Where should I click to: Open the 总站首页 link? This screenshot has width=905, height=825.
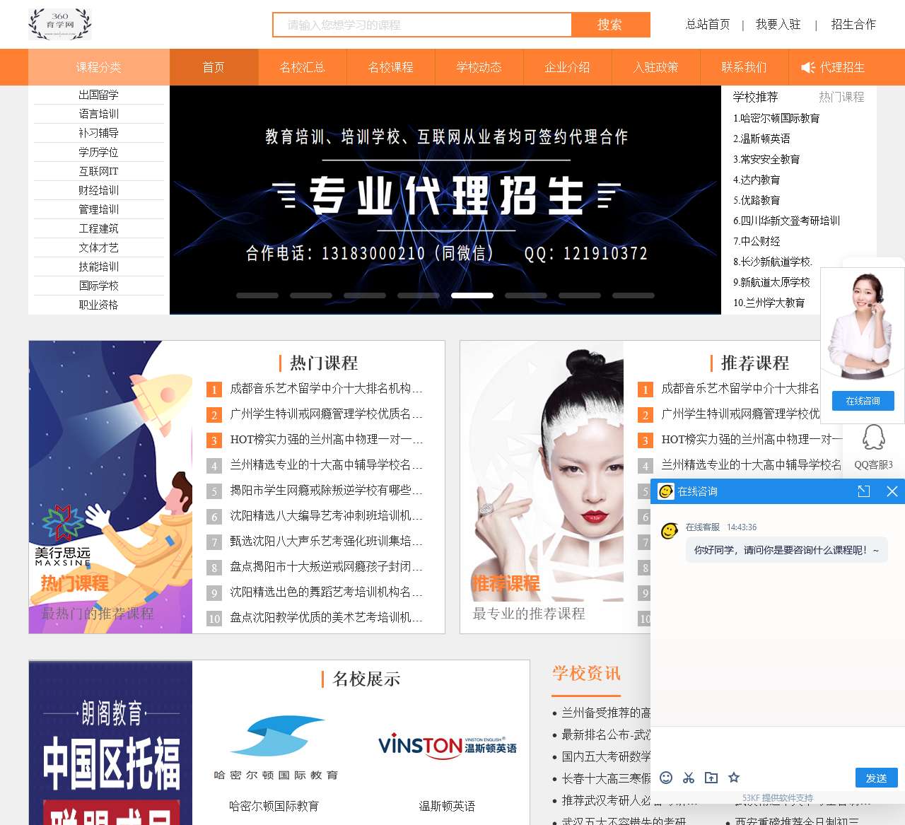click(x=708, y=25)
